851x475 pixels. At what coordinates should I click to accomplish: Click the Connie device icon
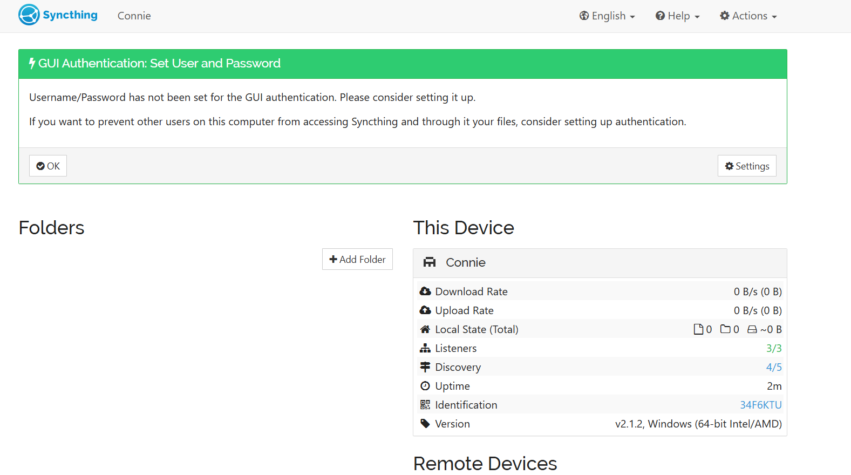[x=430, y=262]
